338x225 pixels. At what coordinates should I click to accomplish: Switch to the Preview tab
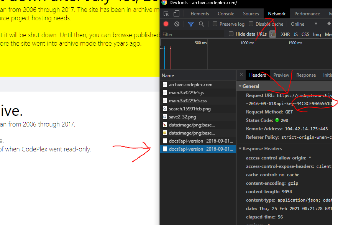tap(281, 75)
